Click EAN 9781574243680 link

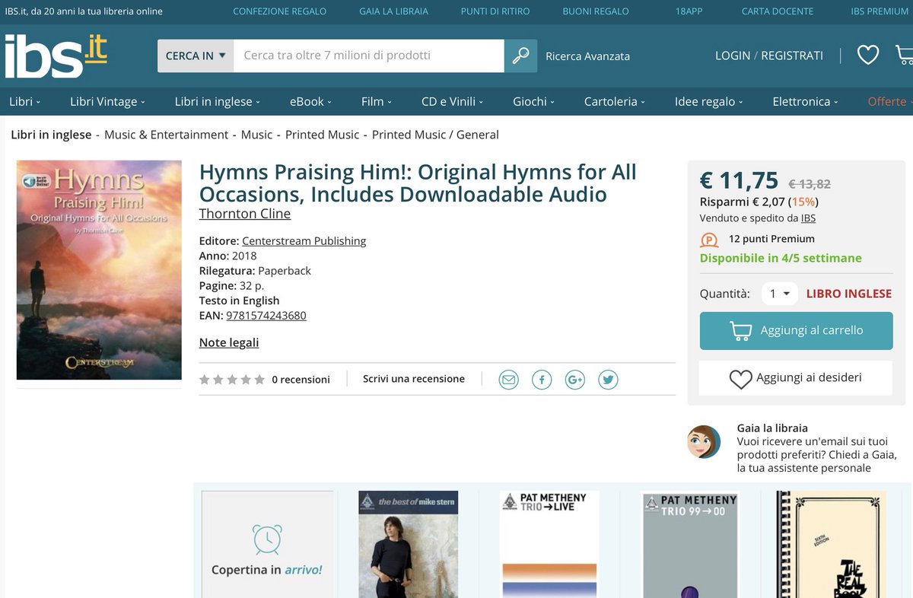coord(266,316)
